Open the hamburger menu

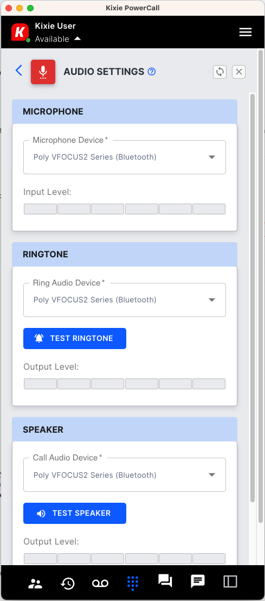tap(245, 32)
